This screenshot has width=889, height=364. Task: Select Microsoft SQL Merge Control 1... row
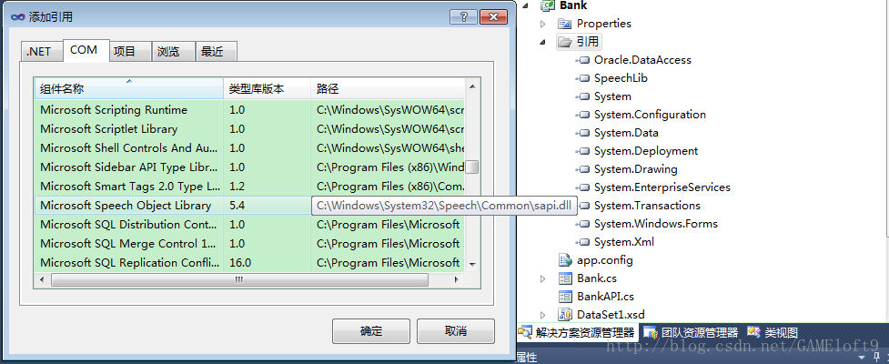click(x=249, y=244)
